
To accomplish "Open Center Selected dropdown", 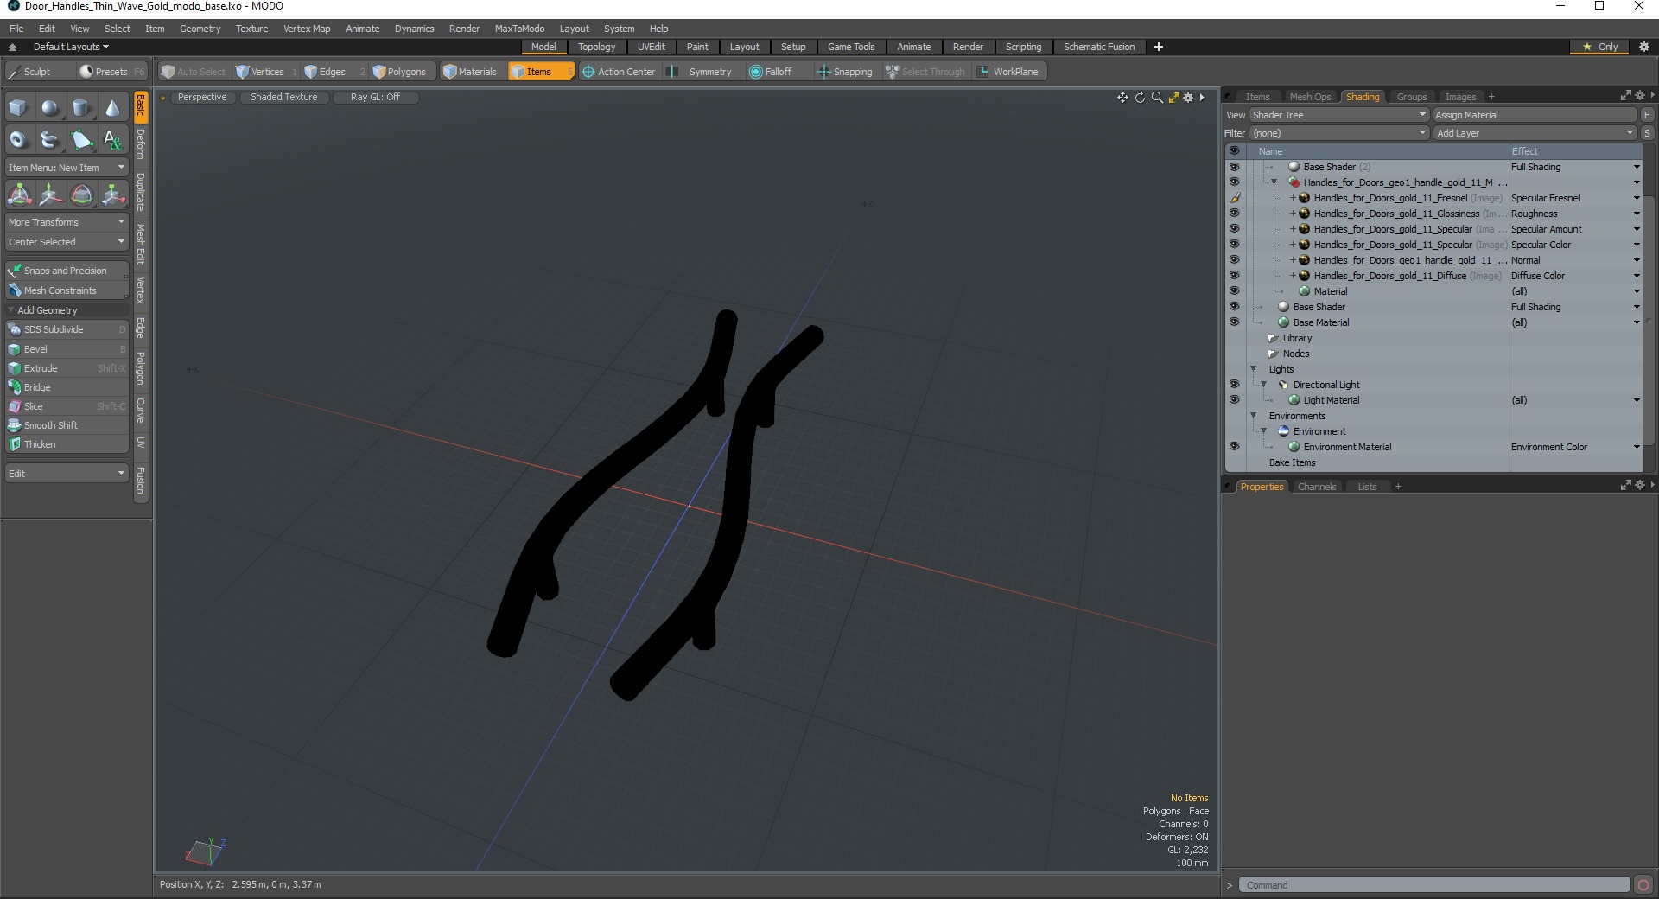I will 67,242.
